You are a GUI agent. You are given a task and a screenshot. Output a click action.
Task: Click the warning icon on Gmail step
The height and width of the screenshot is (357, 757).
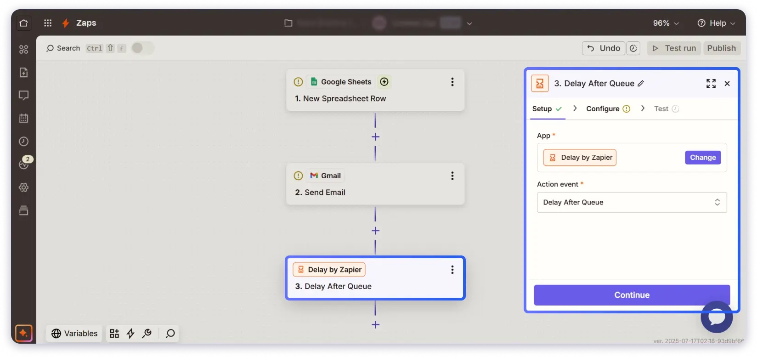pos(298,176)
